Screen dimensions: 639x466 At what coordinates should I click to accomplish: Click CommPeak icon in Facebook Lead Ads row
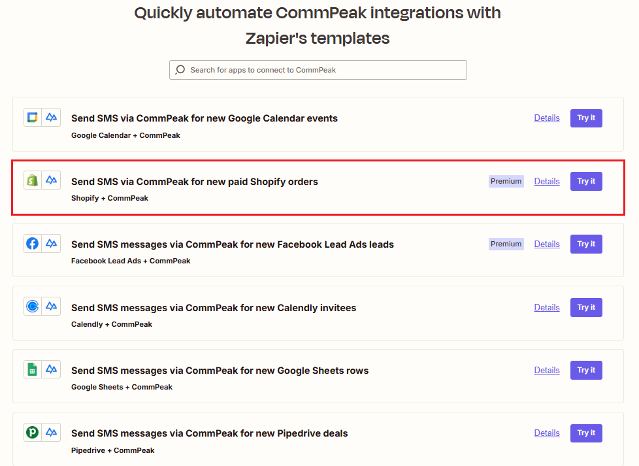click(x=52, y=243)
